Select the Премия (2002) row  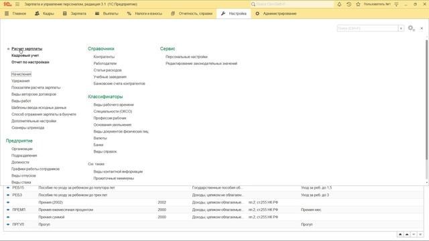pos(213,202)
